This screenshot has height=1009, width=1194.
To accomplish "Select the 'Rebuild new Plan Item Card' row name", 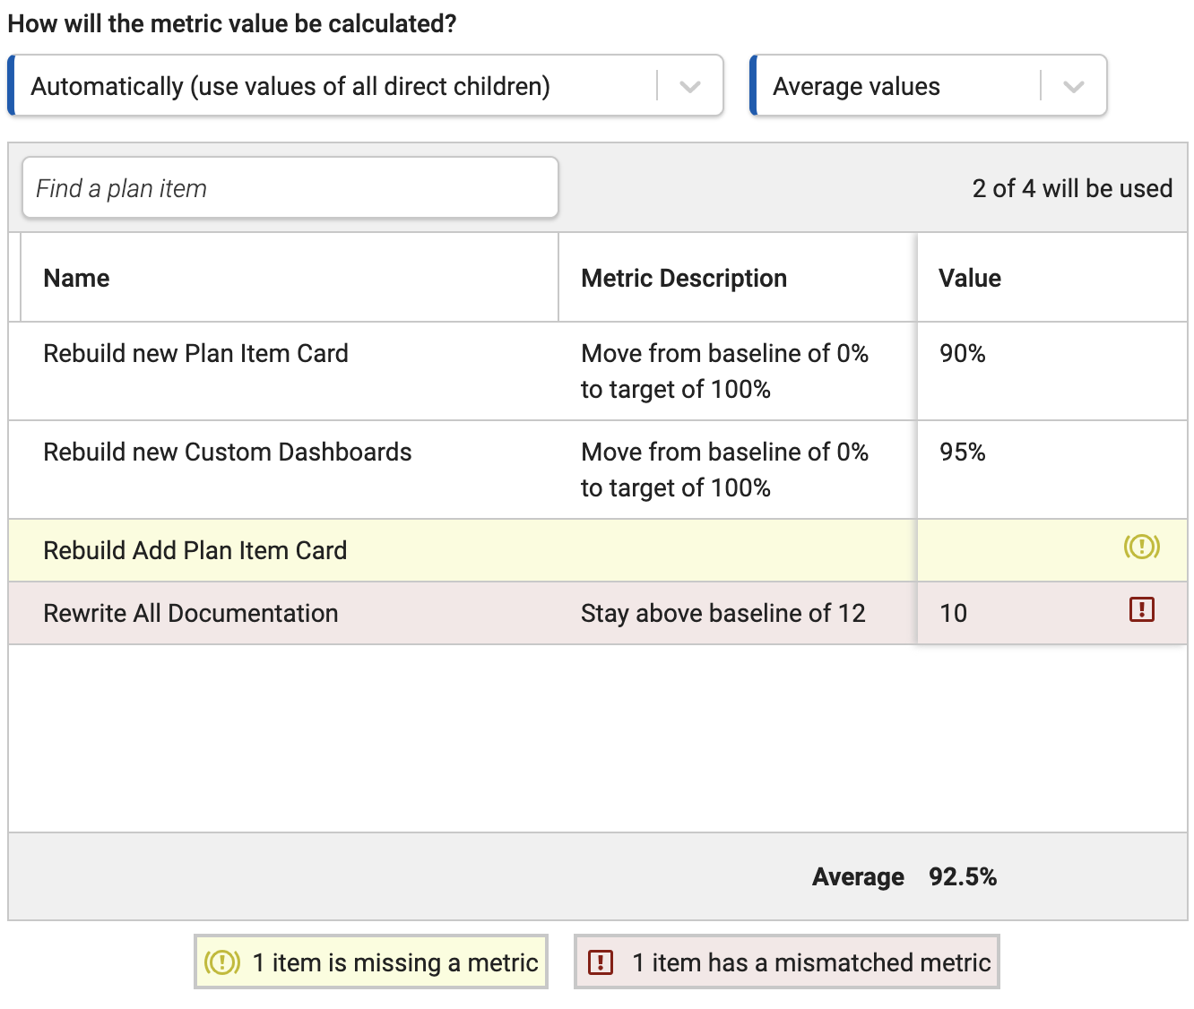I will click(x=195, y=353).
